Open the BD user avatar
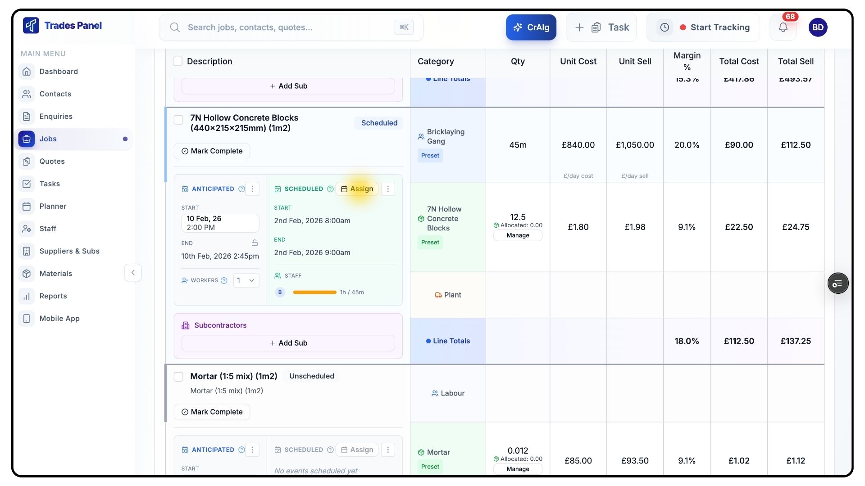The height and width of the screenshot is (486, 865). 818,27
